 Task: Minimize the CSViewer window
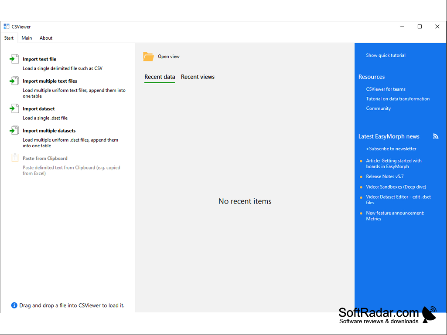pyautogui.click(x=402, y=27)
